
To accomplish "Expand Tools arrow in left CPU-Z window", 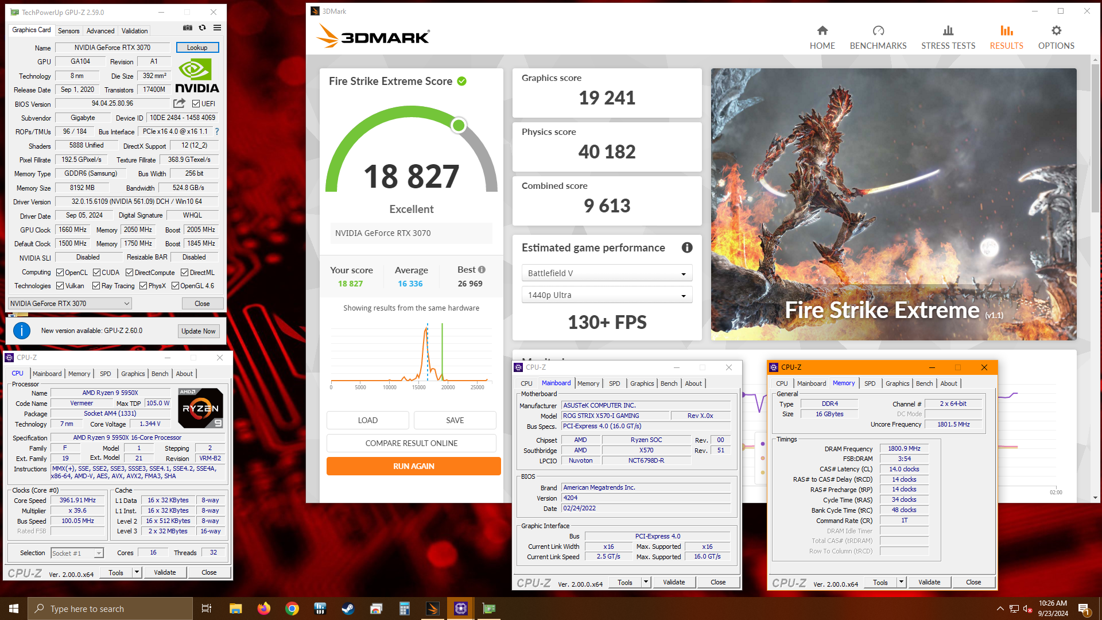I will pyautogui.click(x=137, y=572).
